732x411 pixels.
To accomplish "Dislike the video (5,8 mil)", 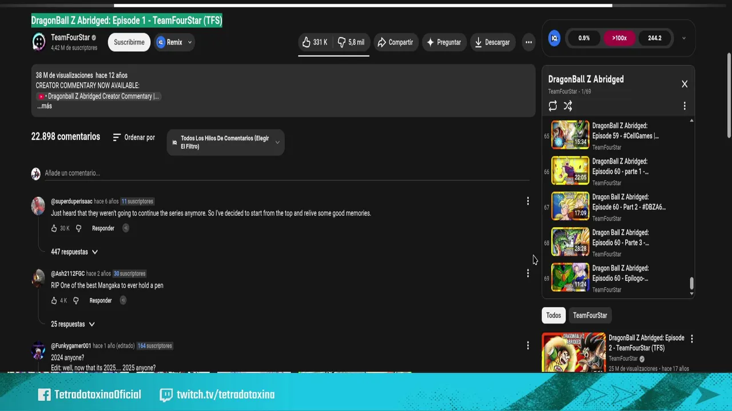I will pos(351,42).
